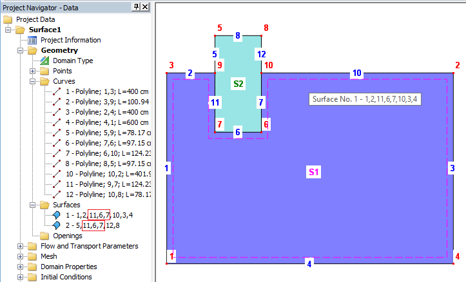
Task: Click the Surfaces folder icon
Action: coord(44,205)
